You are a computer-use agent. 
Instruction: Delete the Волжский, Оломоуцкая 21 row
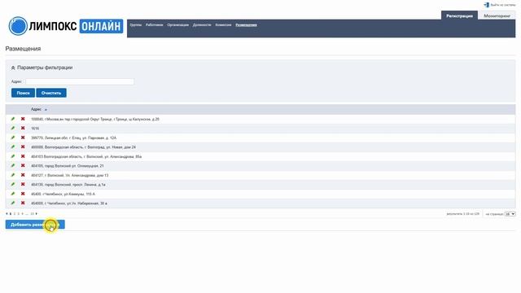pos(23,165)
